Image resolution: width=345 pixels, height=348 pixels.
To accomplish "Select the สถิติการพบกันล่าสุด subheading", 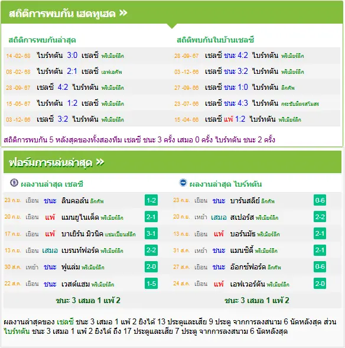I will point(42,40).
